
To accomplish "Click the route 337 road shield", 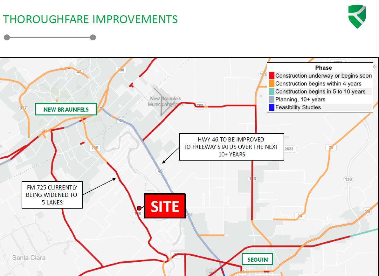I will pyautogui.click(x=23, y=108).
